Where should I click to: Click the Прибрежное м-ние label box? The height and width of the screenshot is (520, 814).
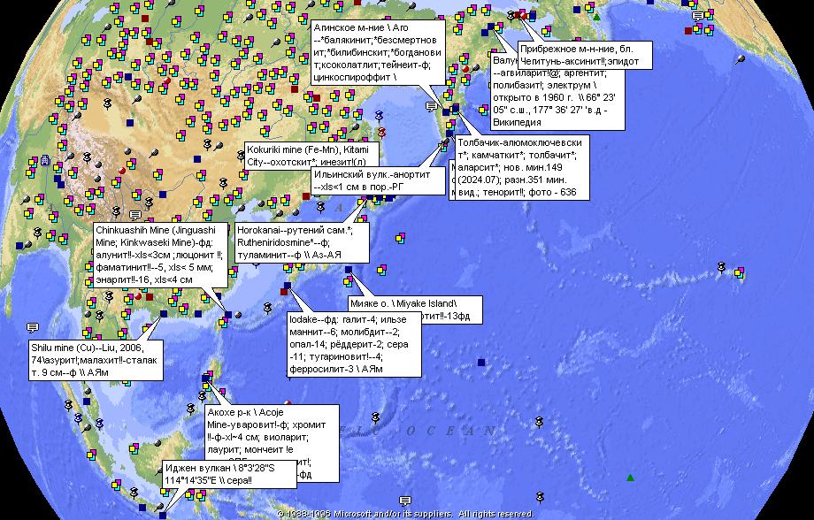(x=585, y=56)
